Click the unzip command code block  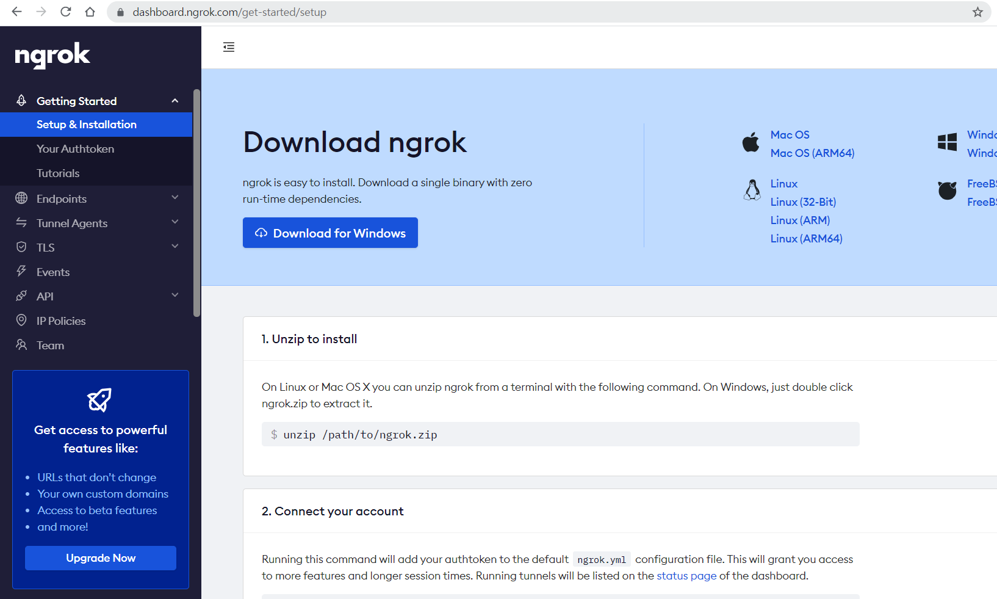[x=560, y=434]
